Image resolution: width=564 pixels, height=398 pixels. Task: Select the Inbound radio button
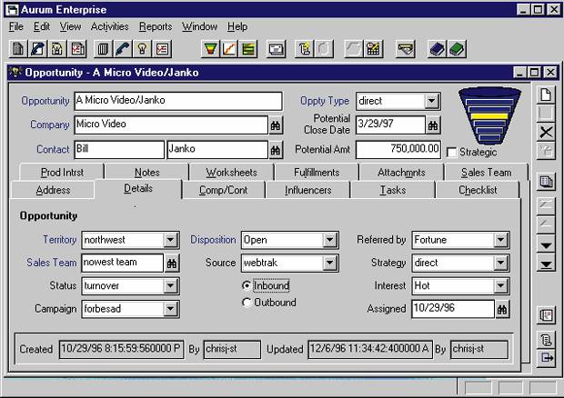247,285
